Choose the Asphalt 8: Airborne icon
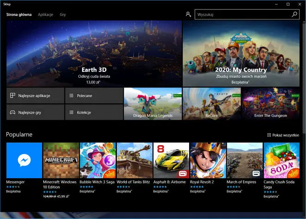This screenshot has width=306, height=219. (171, 160)
